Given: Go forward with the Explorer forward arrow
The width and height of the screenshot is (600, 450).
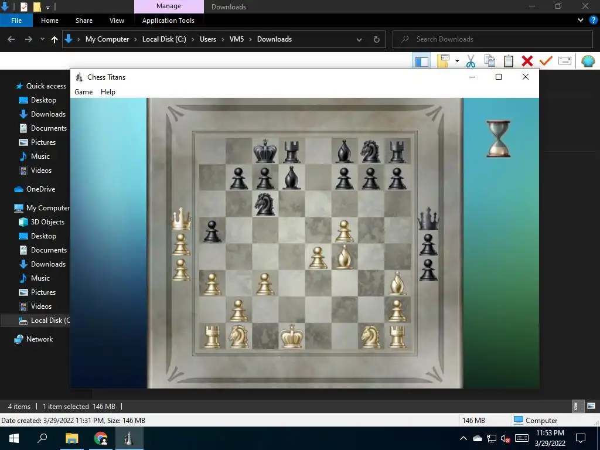Looking at the screenshot, I should tap(28, 39).
